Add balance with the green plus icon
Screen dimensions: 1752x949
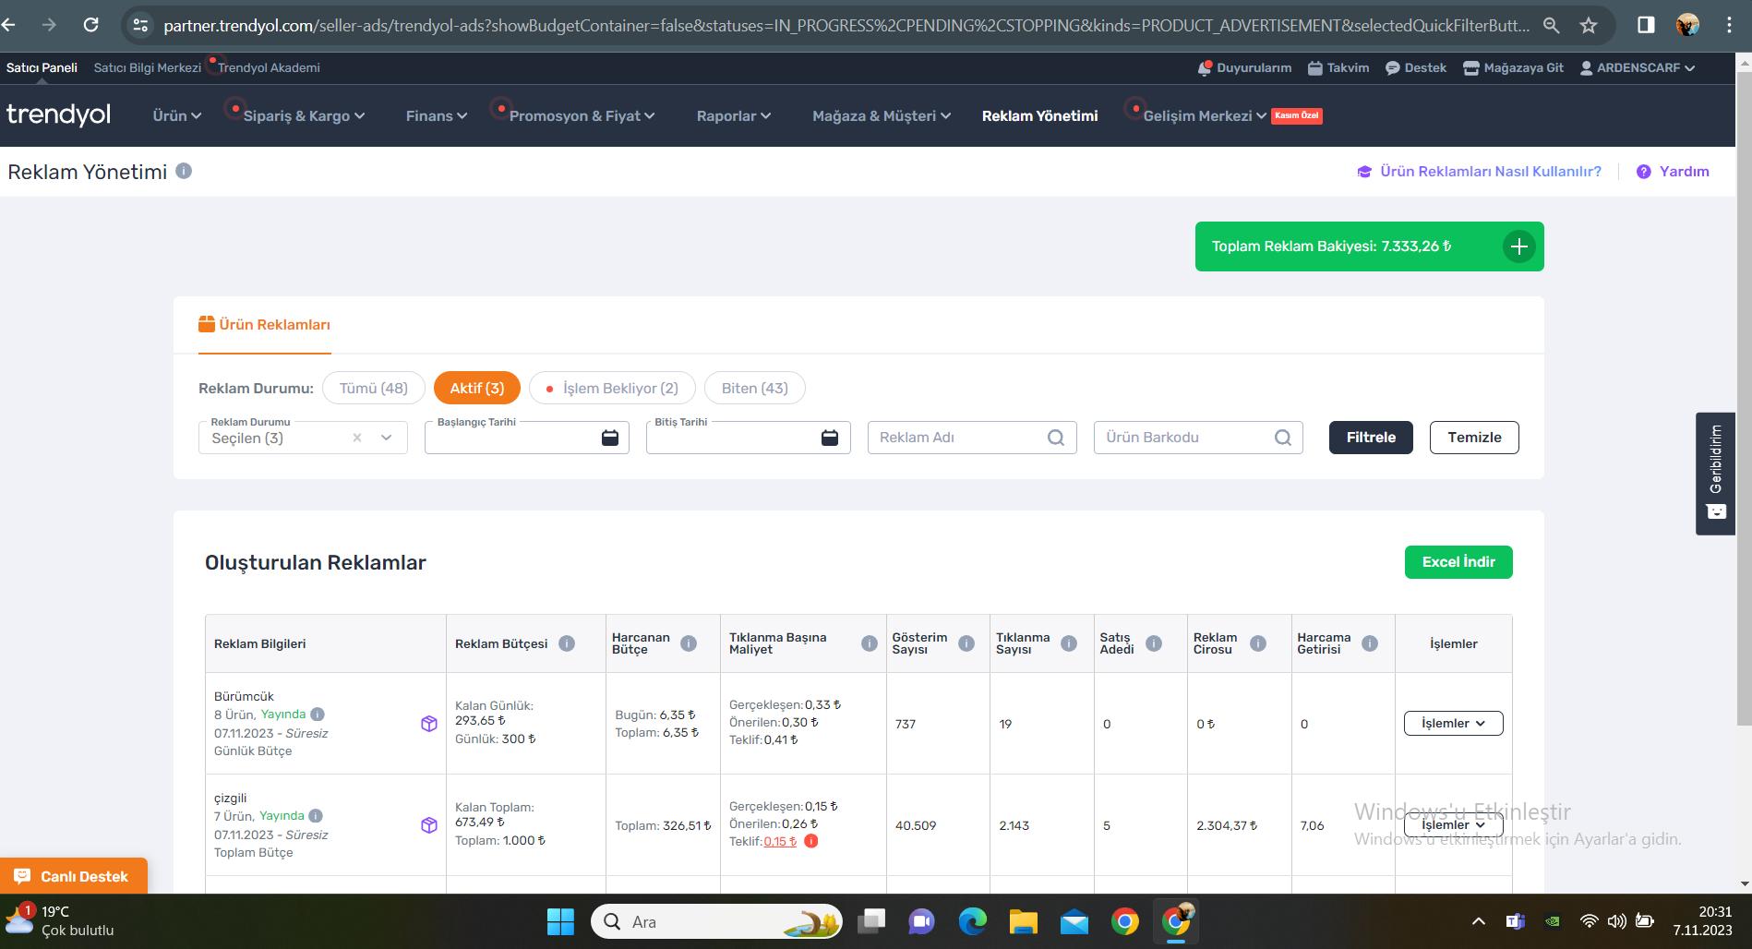coord(1518,246)
